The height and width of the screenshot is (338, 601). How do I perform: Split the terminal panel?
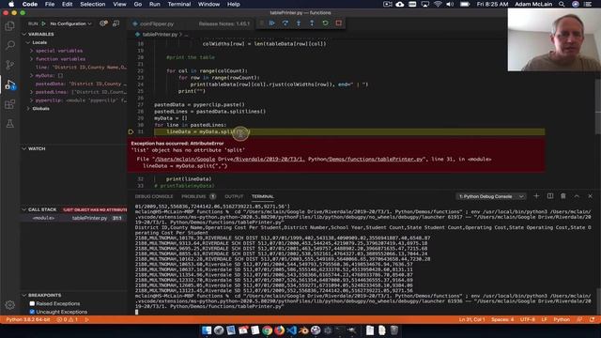550,196
